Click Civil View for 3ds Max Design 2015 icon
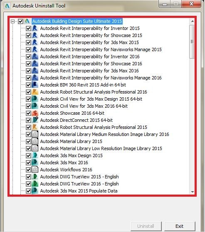The image size is (205, 232). tap(35, 99)
